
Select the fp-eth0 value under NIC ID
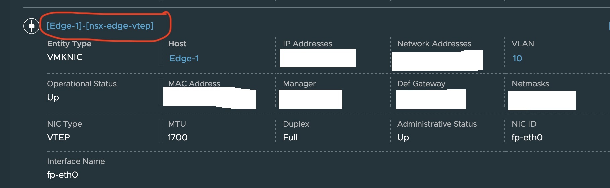(527, 137)
